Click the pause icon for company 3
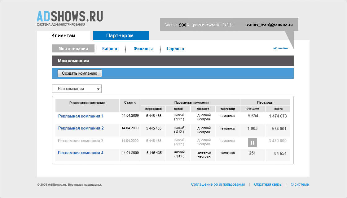The image size is (347, 198). click(252, 142)
